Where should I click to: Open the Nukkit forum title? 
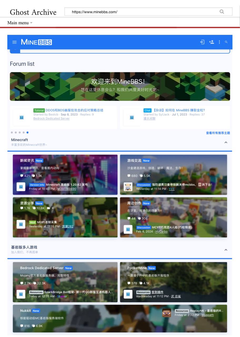(26, 311)
